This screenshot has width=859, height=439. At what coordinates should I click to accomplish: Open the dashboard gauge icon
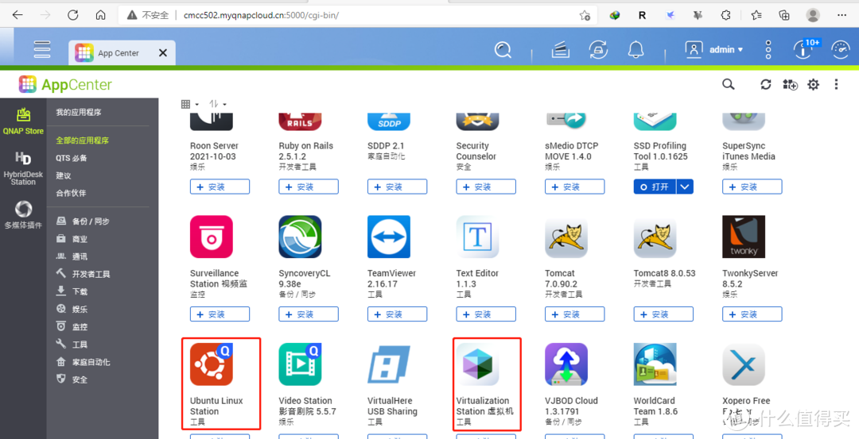click(841, 50)
